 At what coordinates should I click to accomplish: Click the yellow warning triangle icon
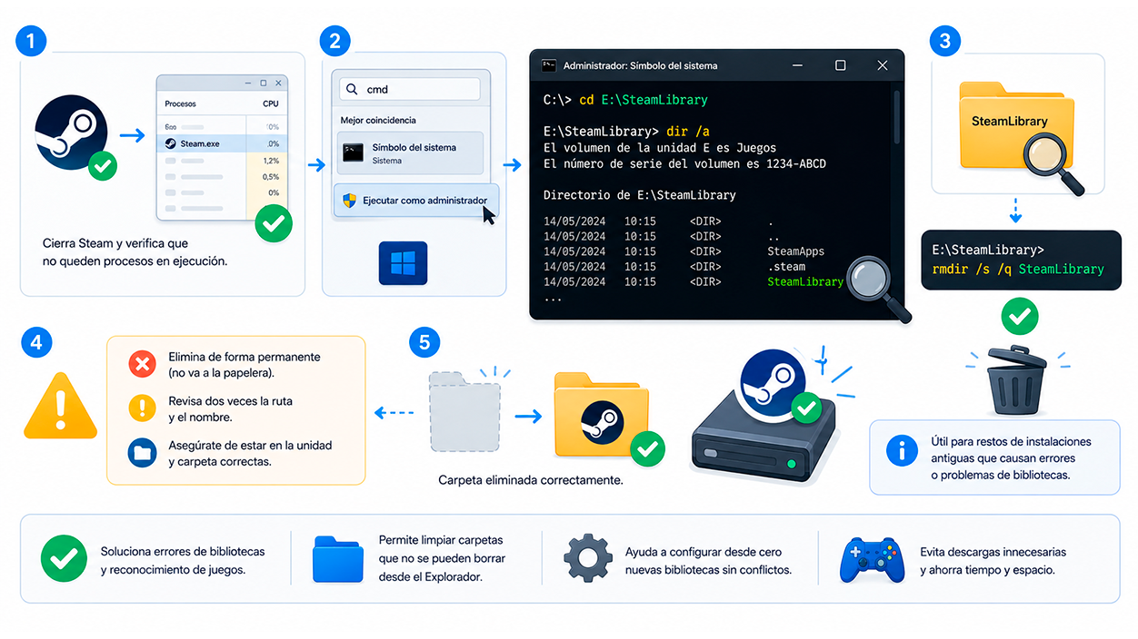[60, 405]
